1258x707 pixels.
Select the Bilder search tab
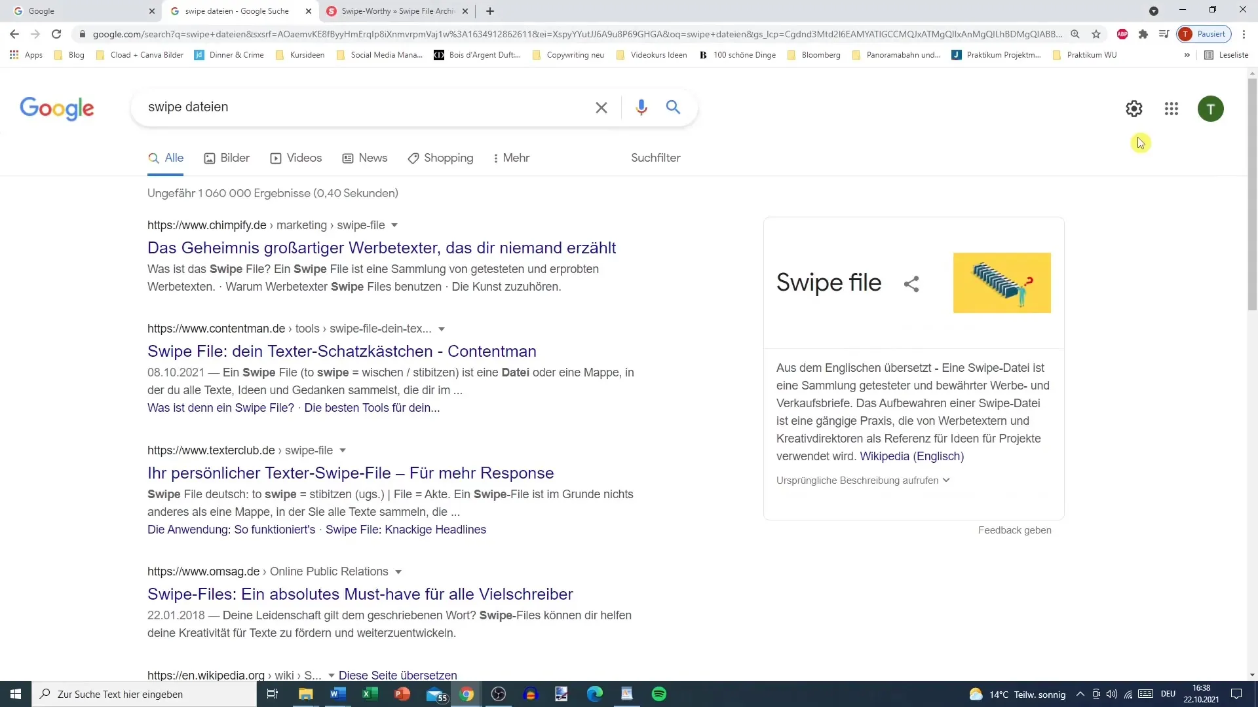pos(227,158)
